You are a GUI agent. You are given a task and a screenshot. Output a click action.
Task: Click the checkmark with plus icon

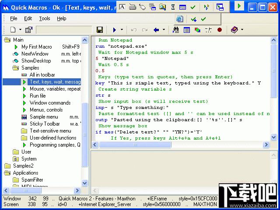193,19
